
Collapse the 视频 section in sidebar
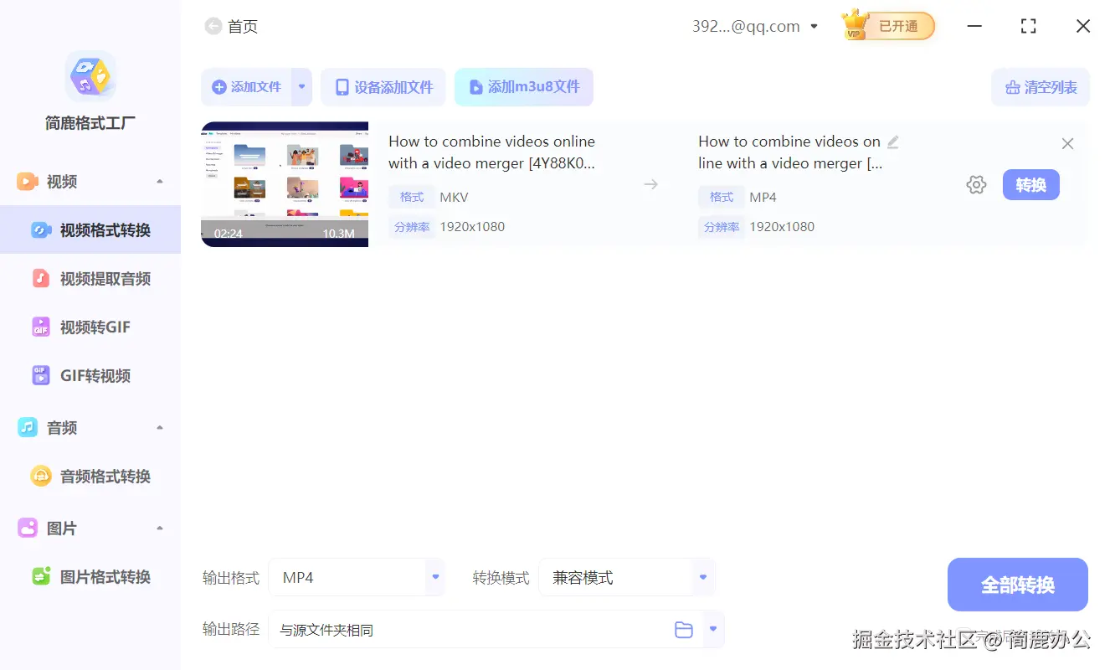click(159, 181)
